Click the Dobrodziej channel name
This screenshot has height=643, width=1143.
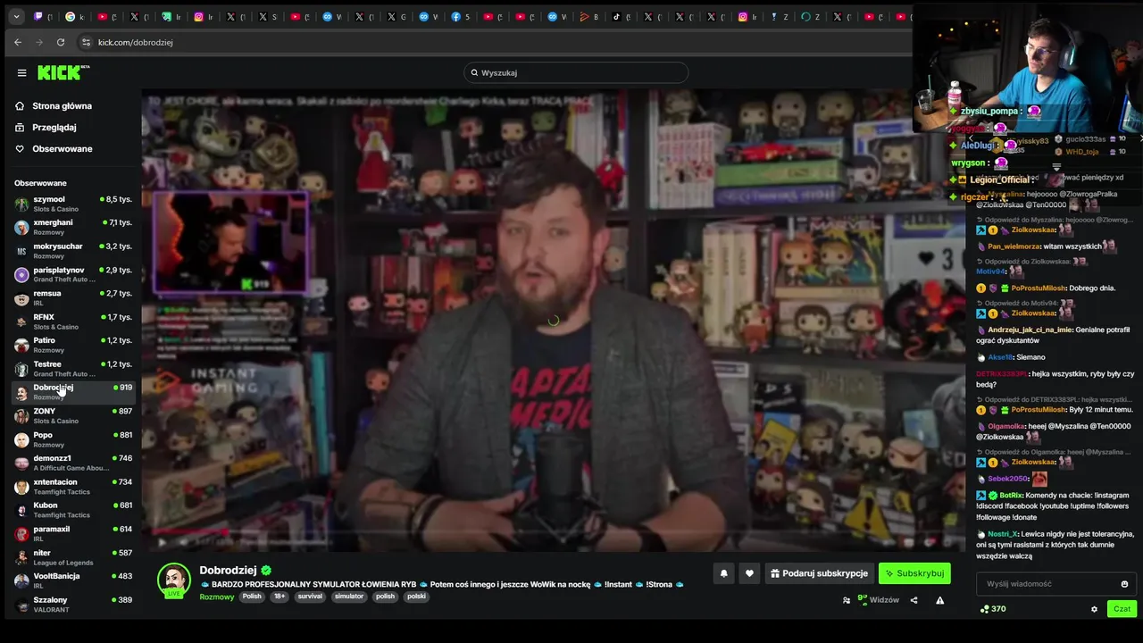(x=228, y=570)
